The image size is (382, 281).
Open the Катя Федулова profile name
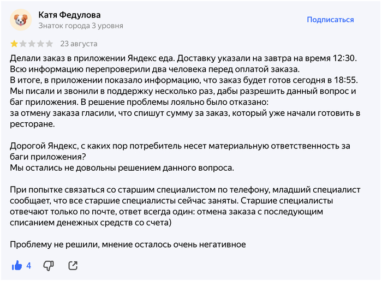pyautogui.click(x=69, y=15)
